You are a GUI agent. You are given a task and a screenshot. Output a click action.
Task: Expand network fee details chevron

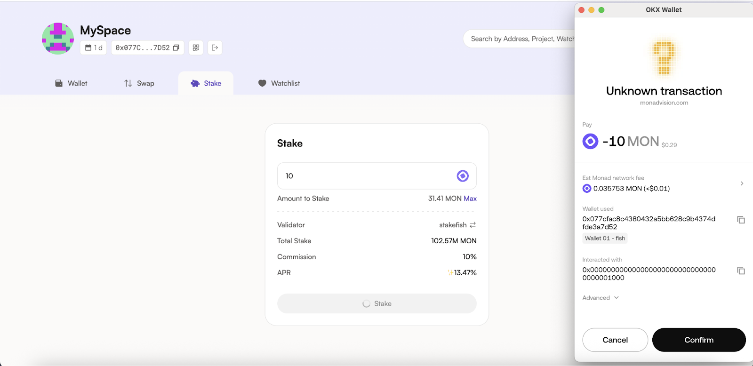(x=742, y=183)
